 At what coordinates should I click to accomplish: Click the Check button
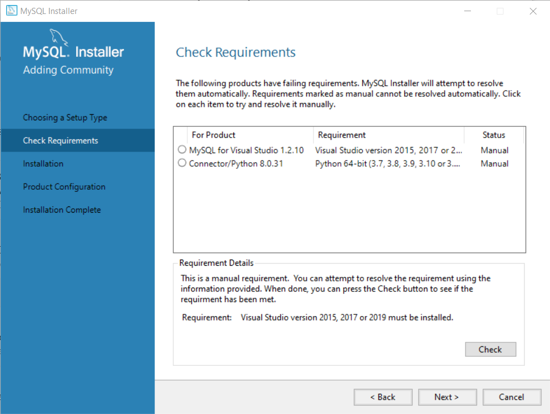pos(490,349)
